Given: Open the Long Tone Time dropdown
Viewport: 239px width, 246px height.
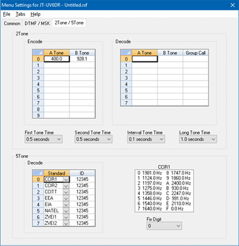Looking at the screenshot, I should pyautogui.click(x=198, y=139).
